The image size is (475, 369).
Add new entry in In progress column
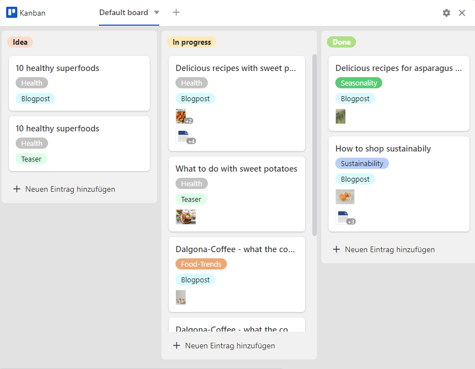pos(224,346)
